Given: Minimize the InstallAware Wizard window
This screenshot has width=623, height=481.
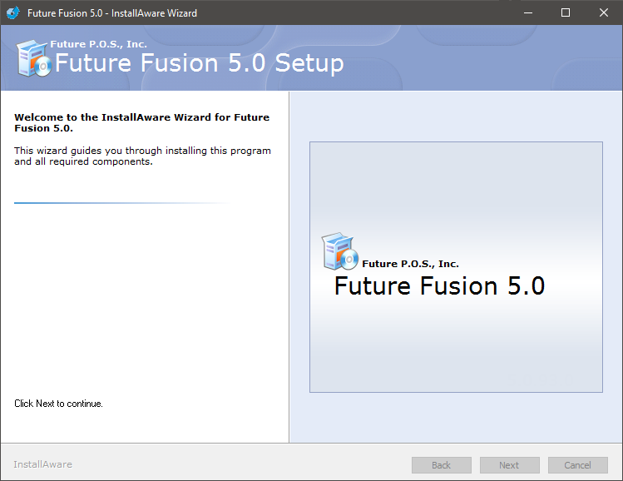Looking at the screenshot, I should (528, 12).
